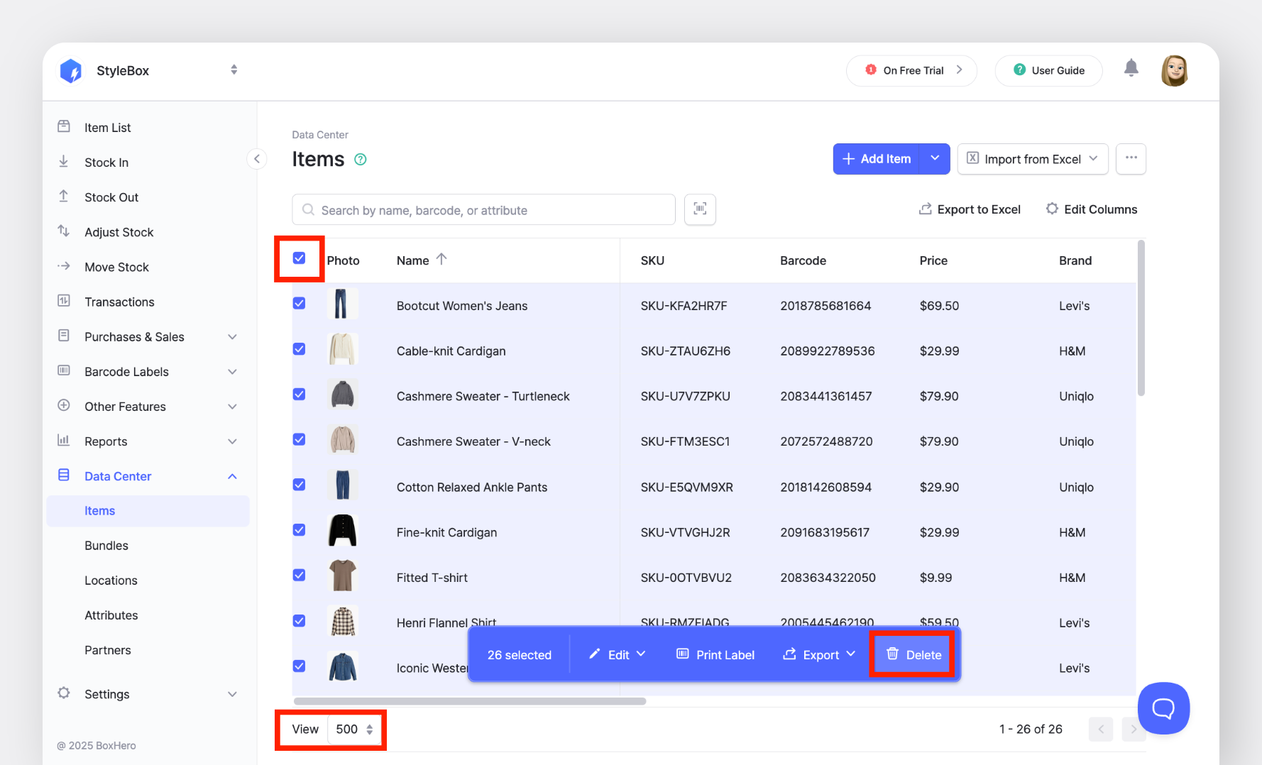The width and height of the screenshot is (1262, 765).
Task: Click the barcode scanner icon beside search
Action: (x=700, y=209)
